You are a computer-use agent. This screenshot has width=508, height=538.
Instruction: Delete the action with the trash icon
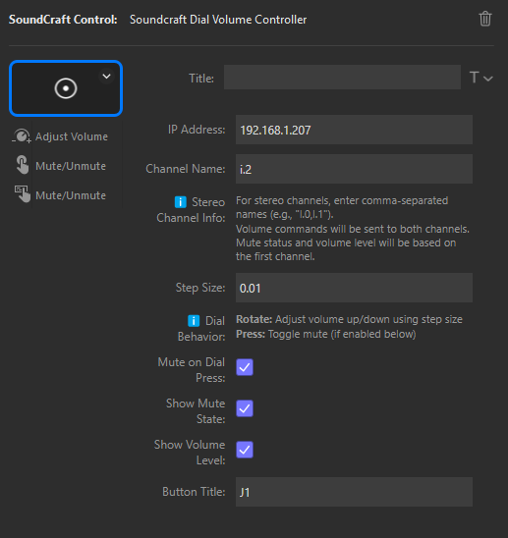pos(485,19)
